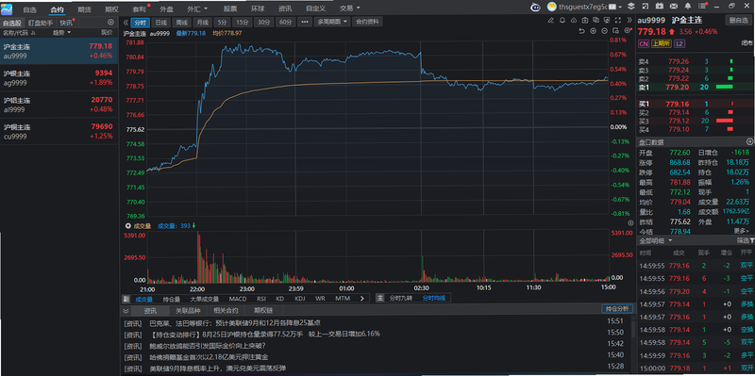The image size is (755, 376).
Task: Click the 合约资料 button
Action: tap(367, 22)
